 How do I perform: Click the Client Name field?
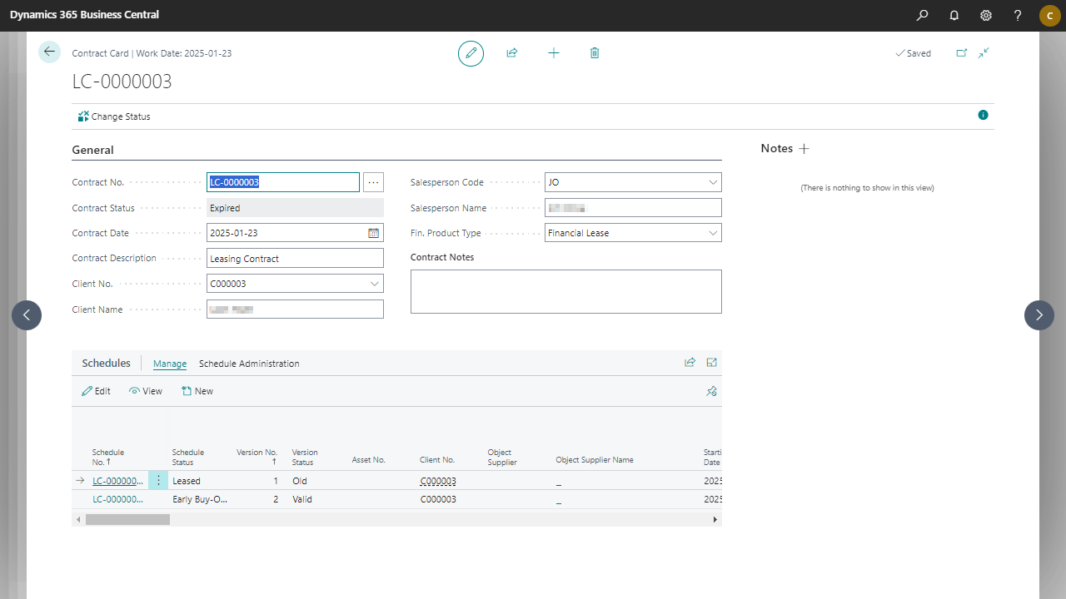[x=295, y=309]
